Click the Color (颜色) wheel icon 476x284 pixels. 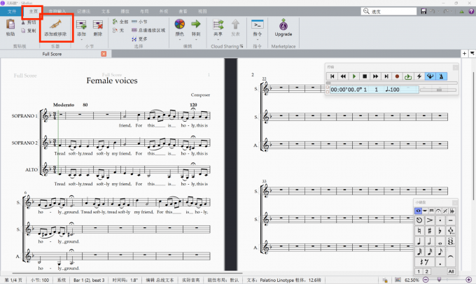tap(180, 24)
